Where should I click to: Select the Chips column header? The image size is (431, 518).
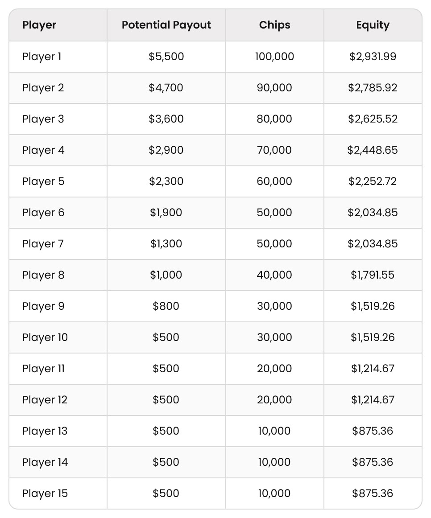coord(274,25)
